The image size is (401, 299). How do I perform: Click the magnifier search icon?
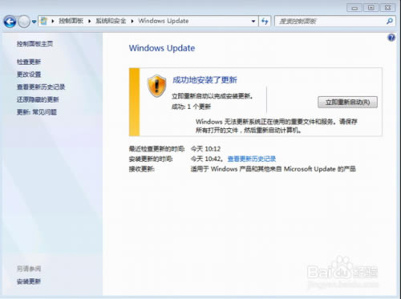coord(390,21)
